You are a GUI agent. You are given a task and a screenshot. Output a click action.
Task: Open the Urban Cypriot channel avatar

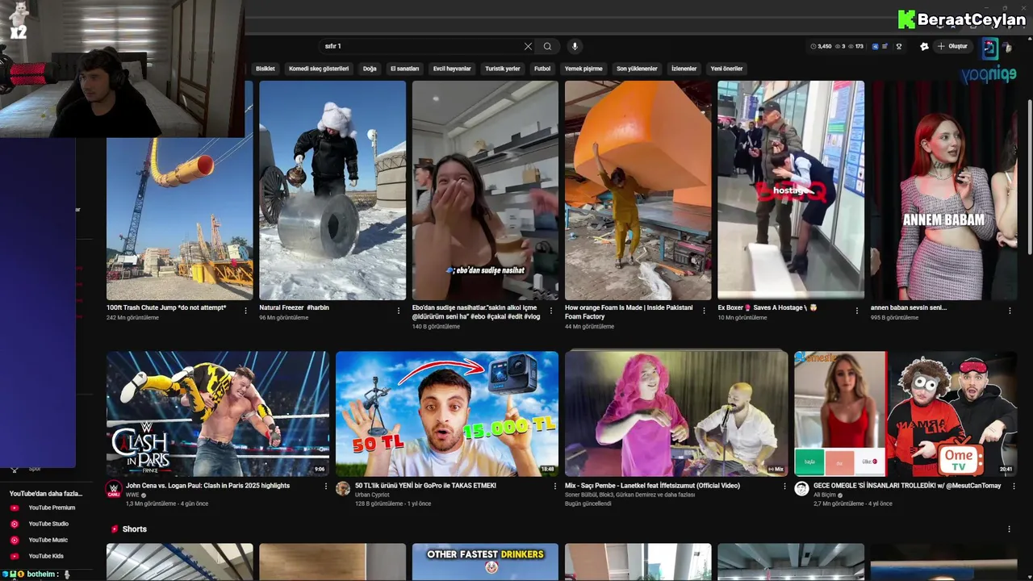(343, 489)
